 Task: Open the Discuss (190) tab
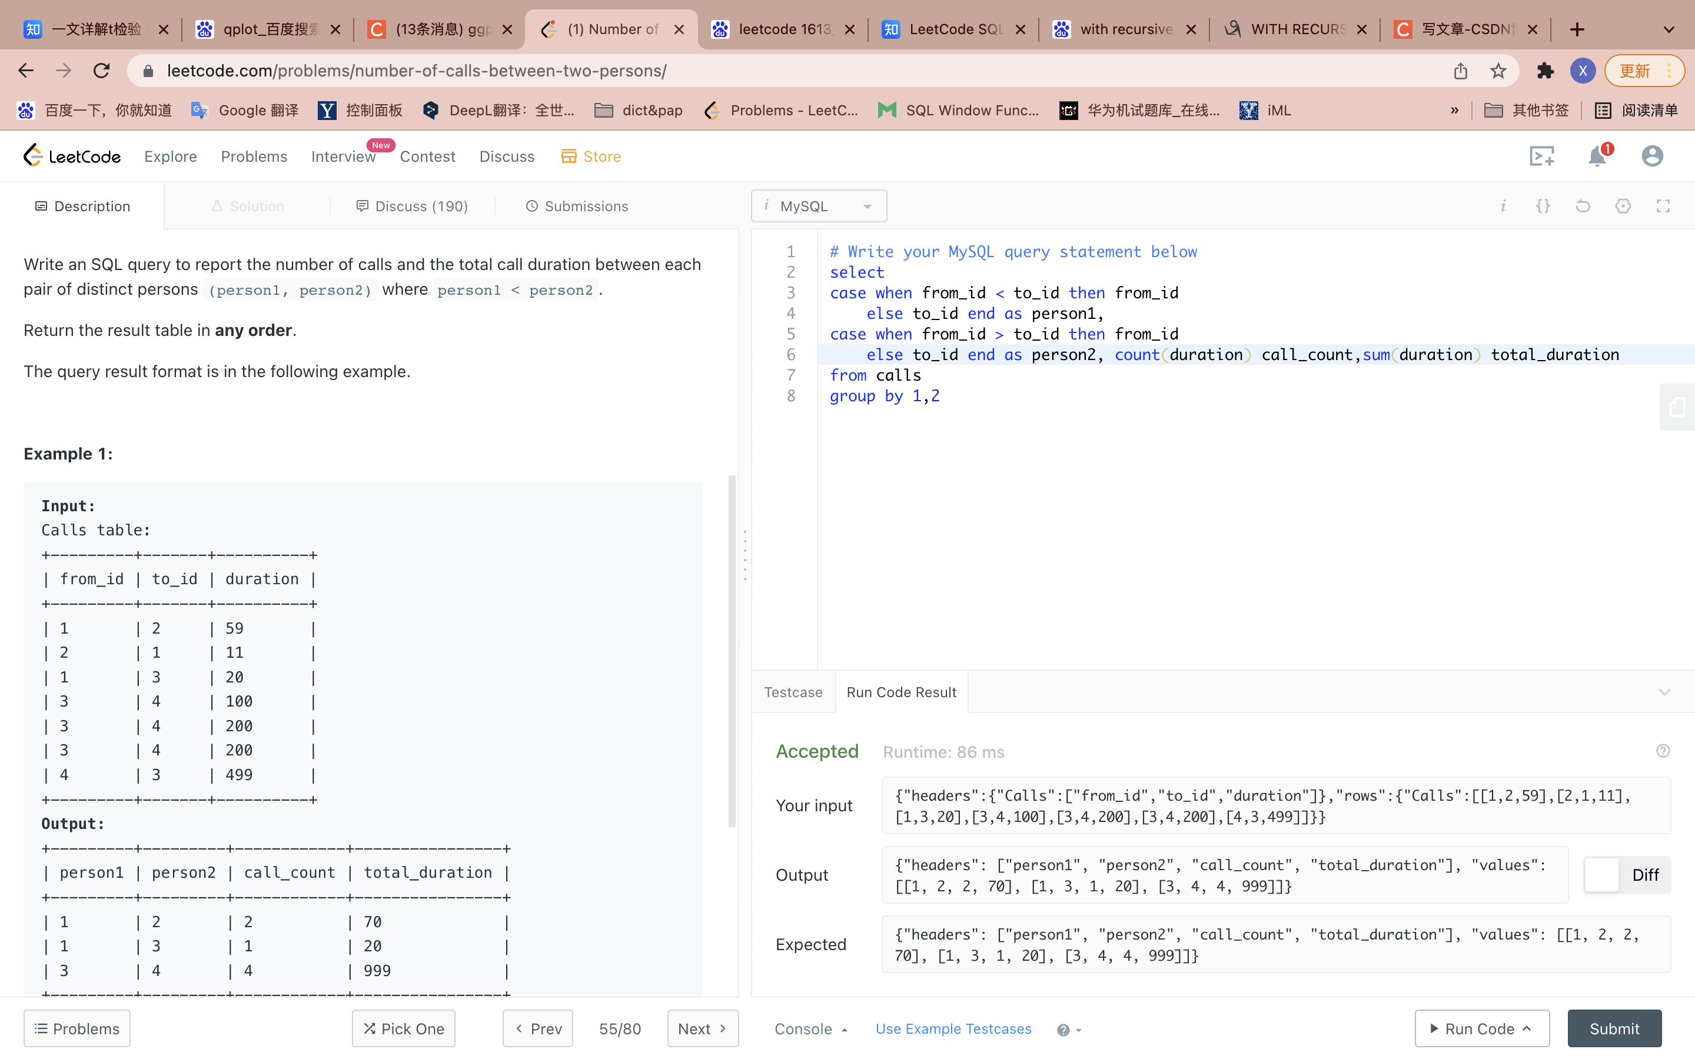[x=412, y=206]
